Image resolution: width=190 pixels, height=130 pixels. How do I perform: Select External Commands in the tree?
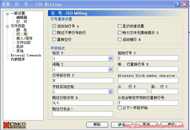pyautogui.click(x=26, y=55)
